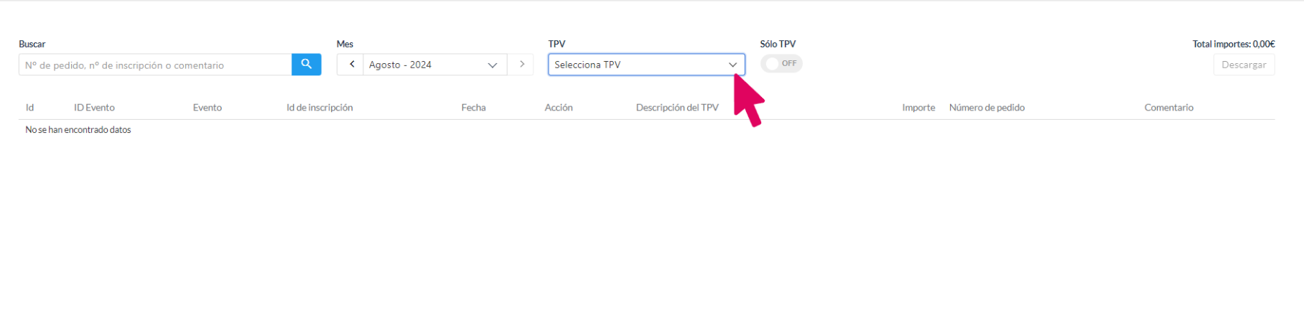The width and height of the screenshot is (1304, 336).
Task: Click the Acción column header
Action: pyautogui.click(x=559, y=108)
